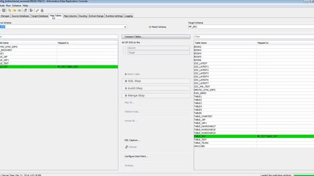Select the DBSYNC_SYNC_INFO target table row
This screenshot has width=314, height=176.
pos(254,90)
